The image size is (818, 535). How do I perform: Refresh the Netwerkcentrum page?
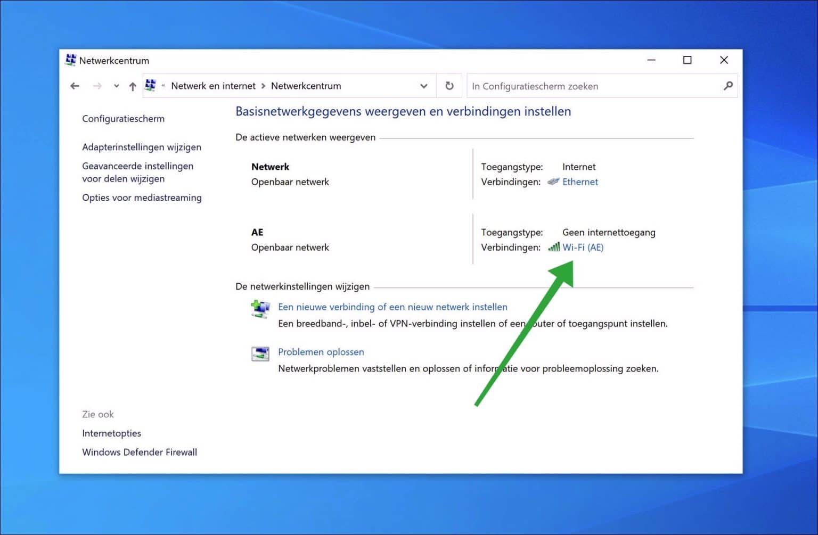449,86
